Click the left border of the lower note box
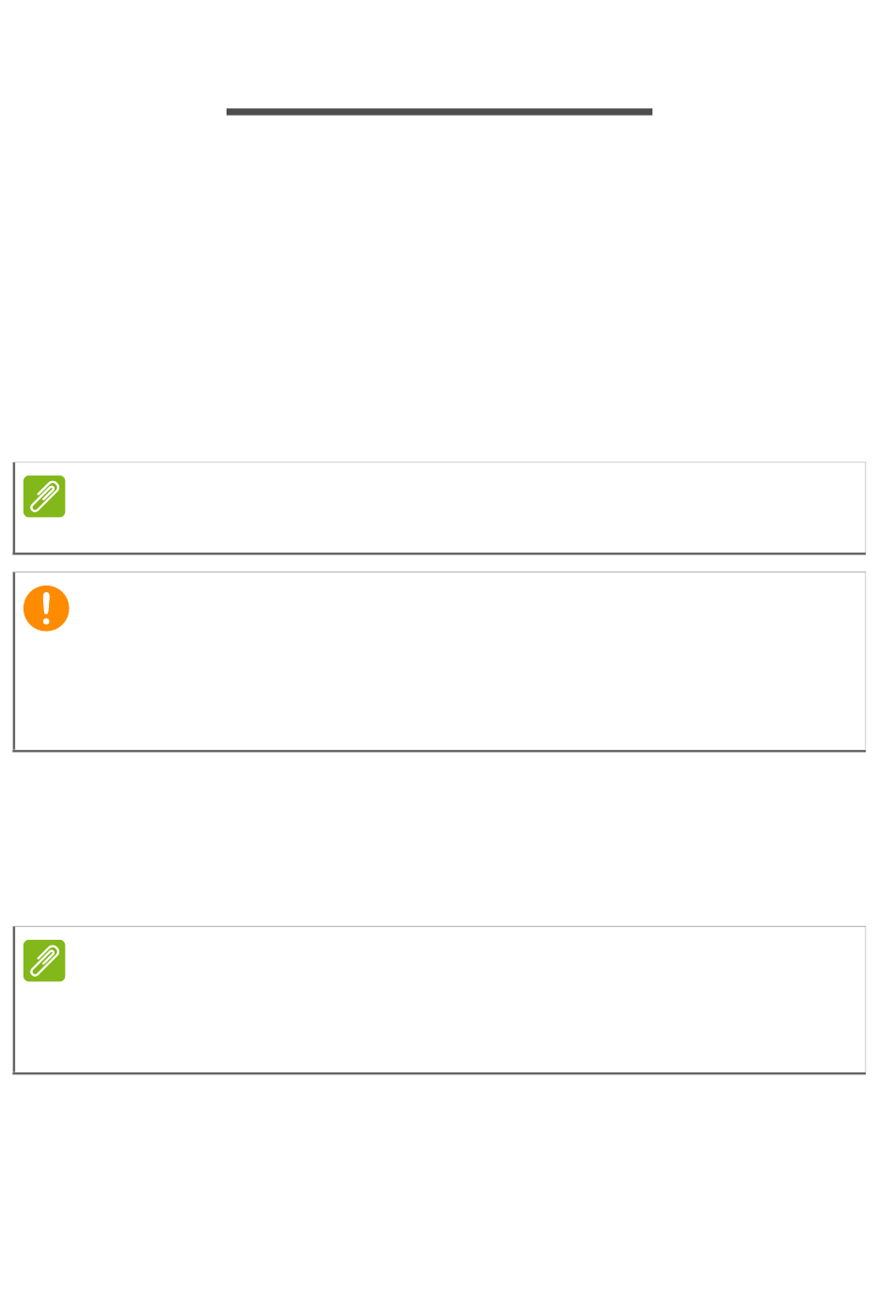The width and height of the screenshot is (893, 1298). click(14, 1001)
